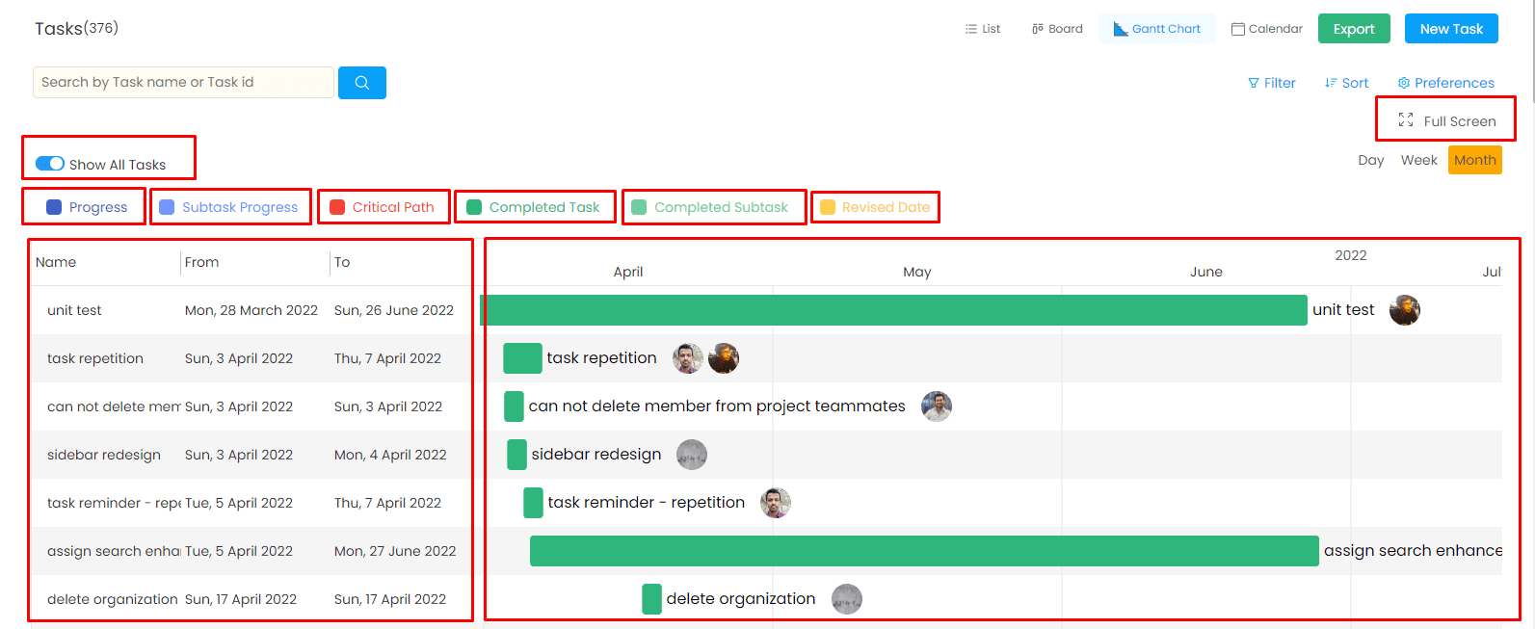
Task: Click the Mon, 27 June 2022 end date
Action: point(395,551)
